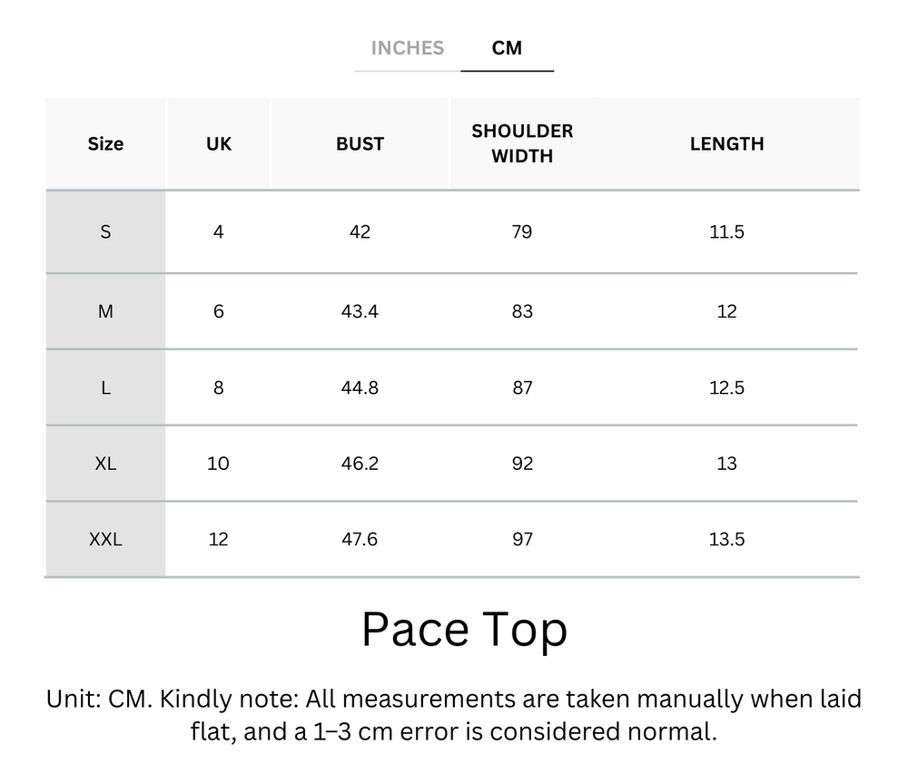
Task: Select the S size row label
Action: (105, 231)
